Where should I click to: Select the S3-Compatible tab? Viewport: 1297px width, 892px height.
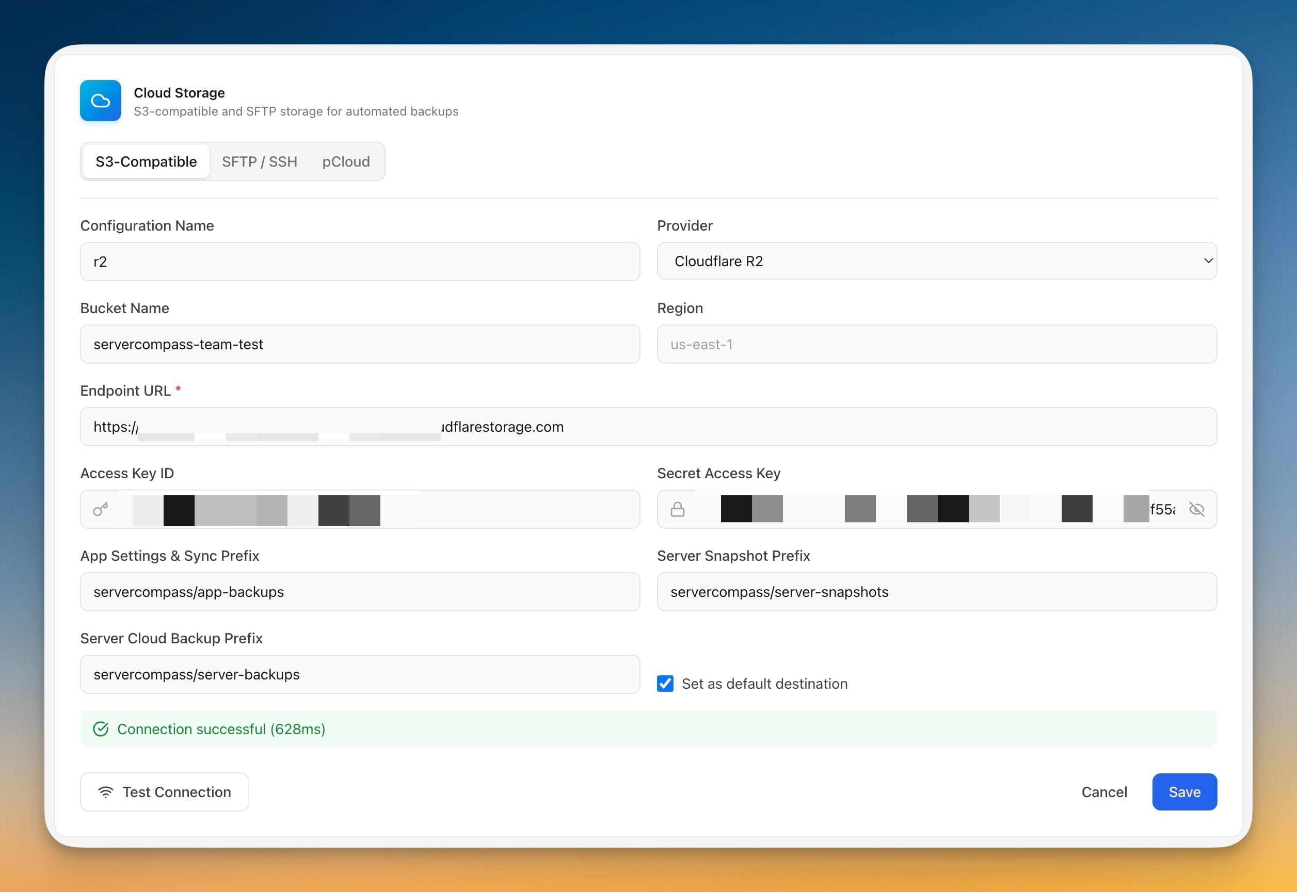coord(146,161)
